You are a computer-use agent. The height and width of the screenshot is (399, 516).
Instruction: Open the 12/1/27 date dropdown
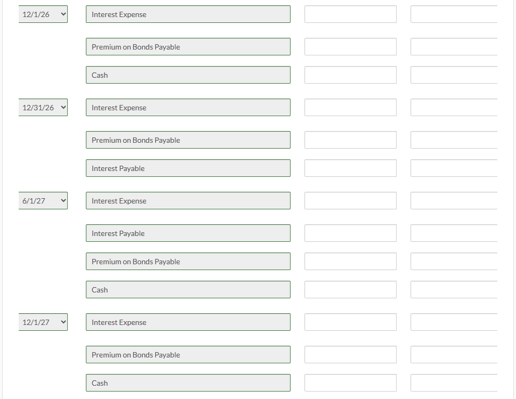(43, 322)
